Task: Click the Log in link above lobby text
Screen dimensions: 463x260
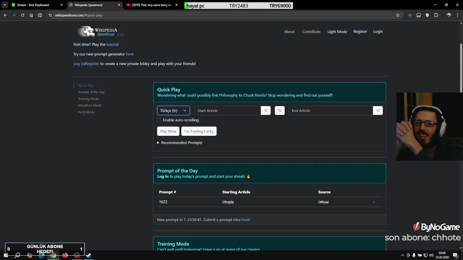Action: pyautogui.click(x=78, y=64)
